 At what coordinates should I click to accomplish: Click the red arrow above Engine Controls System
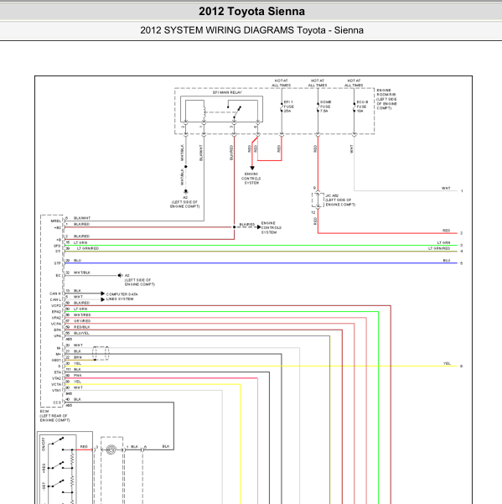(252, 168)
